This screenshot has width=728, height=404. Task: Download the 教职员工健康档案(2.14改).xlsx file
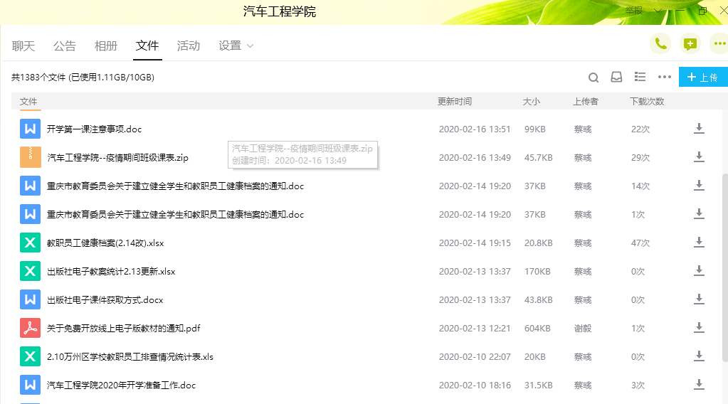pos(699,243)
